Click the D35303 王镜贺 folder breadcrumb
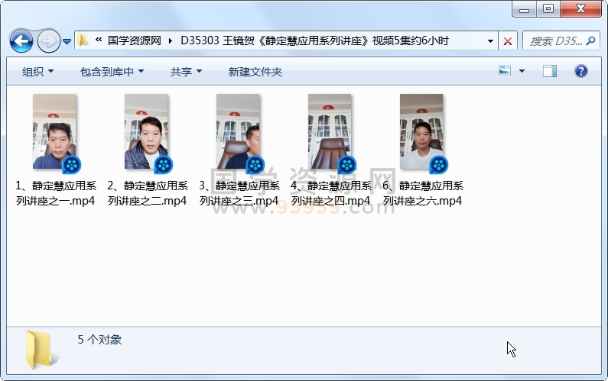The width and height of the screenshot is (608, 381). [x=314, y=40]
